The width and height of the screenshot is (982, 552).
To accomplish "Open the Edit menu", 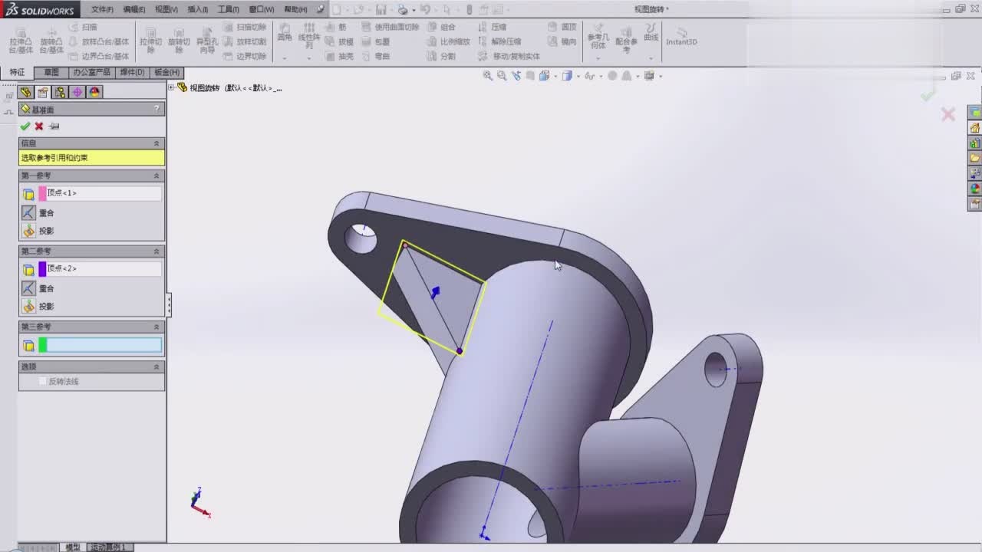I will tap(134, 9).
